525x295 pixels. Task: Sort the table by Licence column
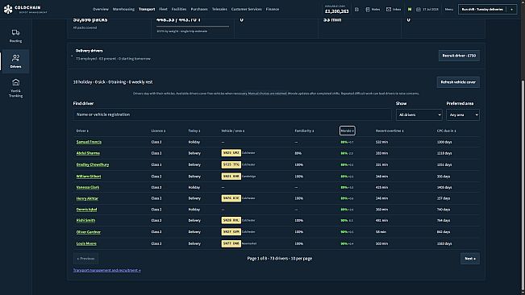coord(158,131)
